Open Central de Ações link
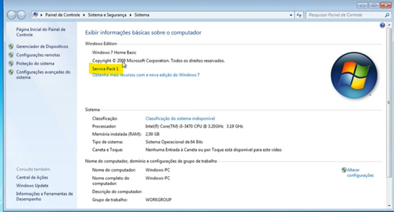The width and height of the screenshot is (394, 212). pyautogui.click(x=32, y=177)
